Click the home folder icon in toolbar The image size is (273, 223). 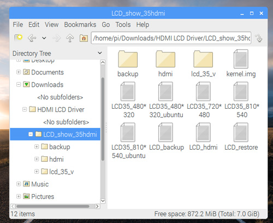(x=84, y=38)
